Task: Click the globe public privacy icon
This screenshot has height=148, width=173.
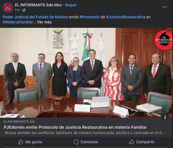Action: 24,10
